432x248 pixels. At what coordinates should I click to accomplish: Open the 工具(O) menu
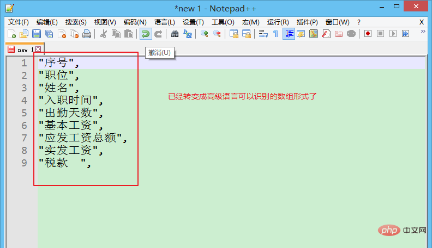pos(223,22)
